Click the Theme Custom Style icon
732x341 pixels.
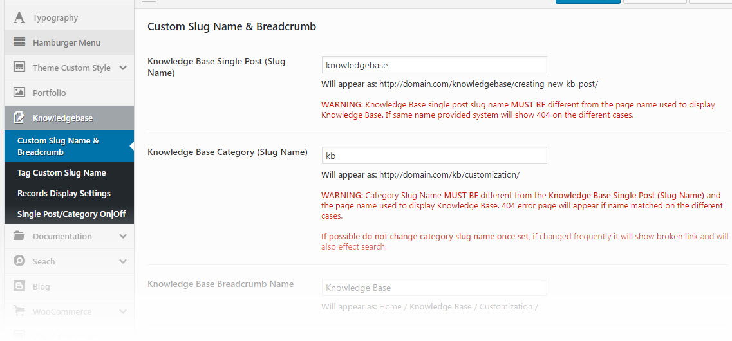click(x=19, y=68)
